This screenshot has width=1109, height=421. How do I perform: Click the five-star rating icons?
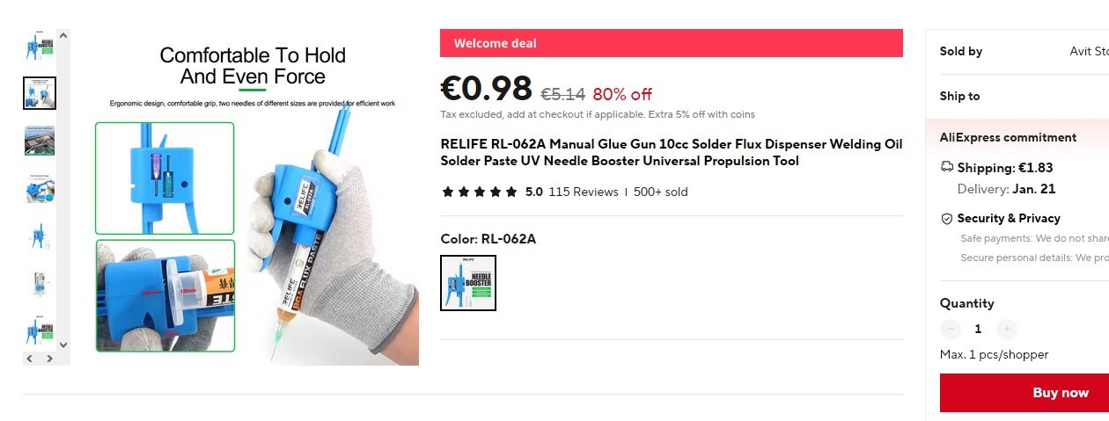pyautogui.click(x=480, y=192)
